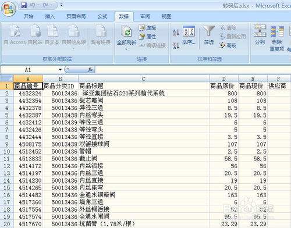Switch to the 开始 ribbon tab
Image resolution: width=291 pixels, height=228 pixels.
[x=29, y=16]
